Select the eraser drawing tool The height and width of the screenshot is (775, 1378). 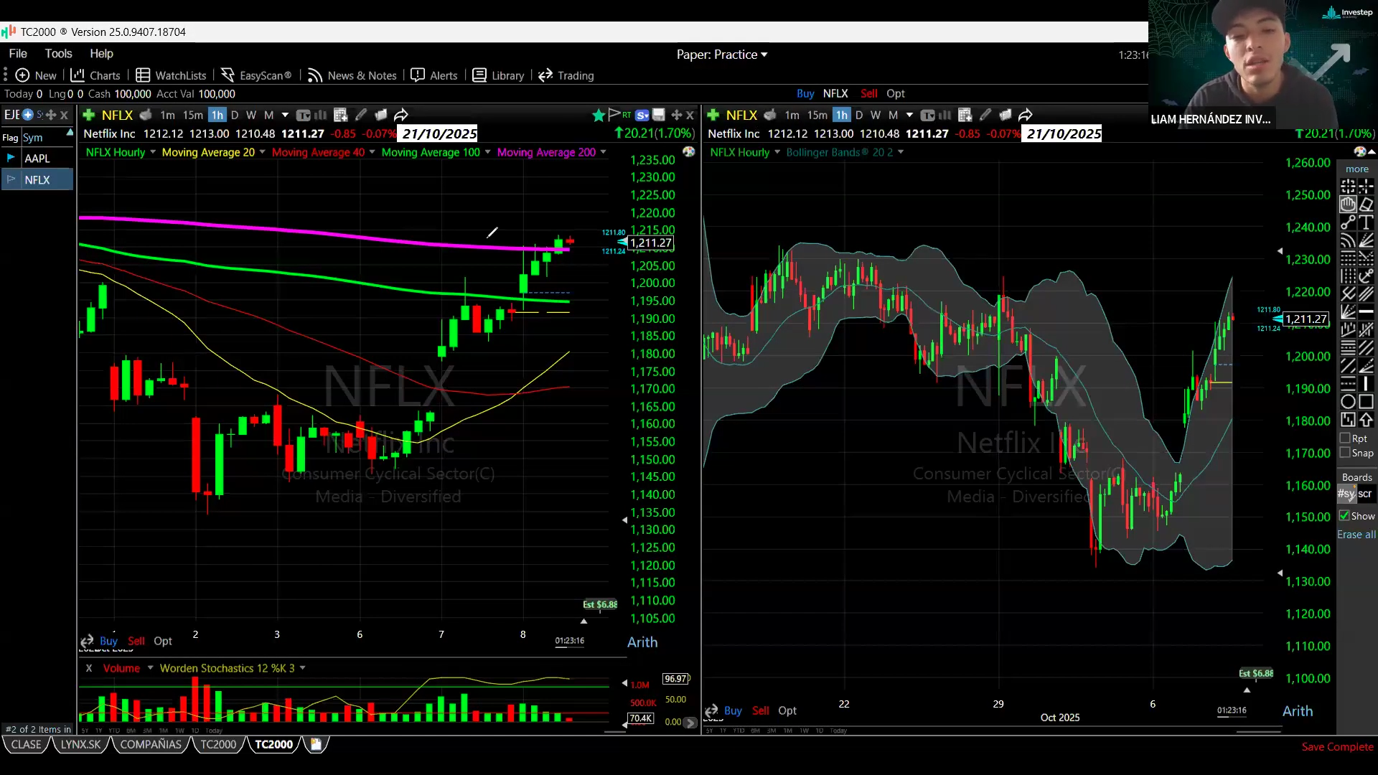click(x=1366, y=205)
